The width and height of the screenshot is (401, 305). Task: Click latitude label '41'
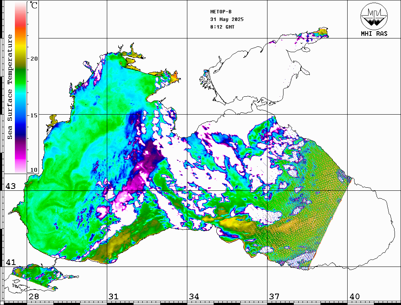(10, 262)
